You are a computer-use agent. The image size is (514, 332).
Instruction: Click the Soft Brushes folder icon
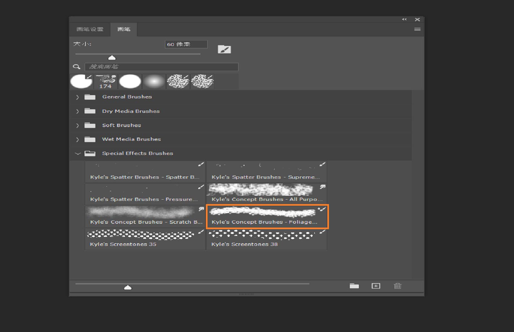[x=90, y=125]
